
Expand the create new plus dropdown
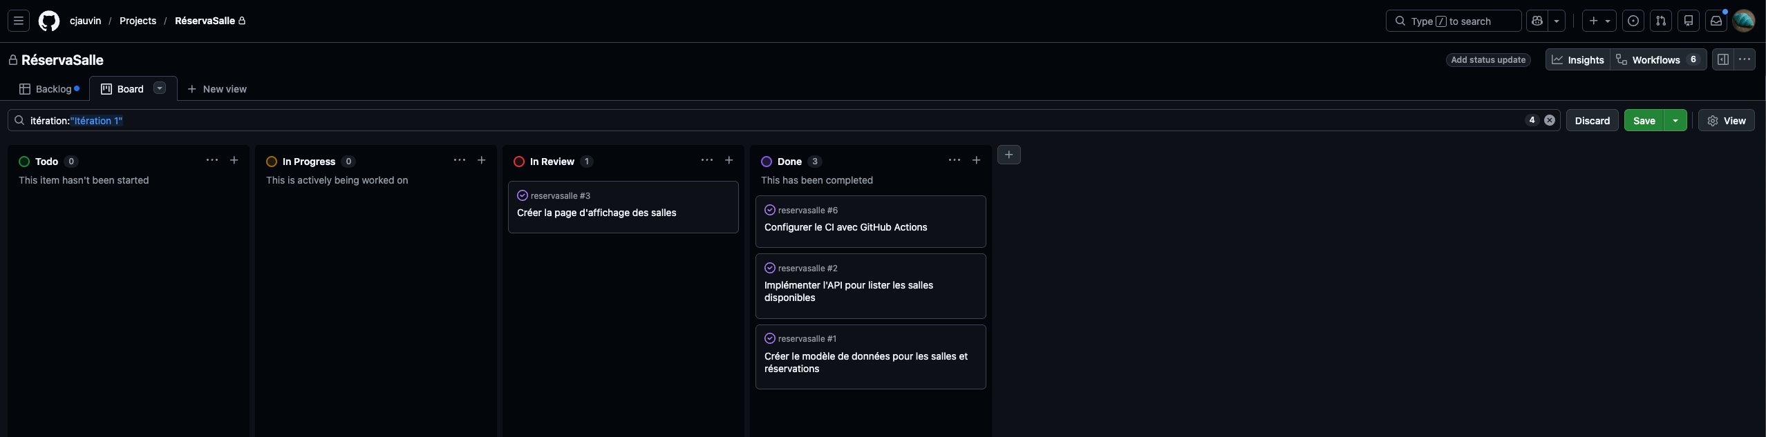[x=1600, y=21]
